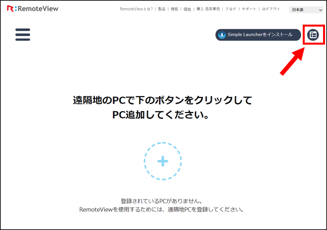View 導入·活用事例 page
Screen dimensions: 327x230
tap(208, 9)
